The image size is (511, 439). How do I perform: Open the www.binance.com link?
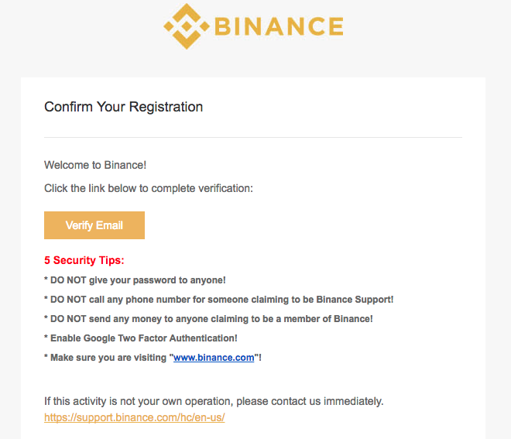[214, 358]
